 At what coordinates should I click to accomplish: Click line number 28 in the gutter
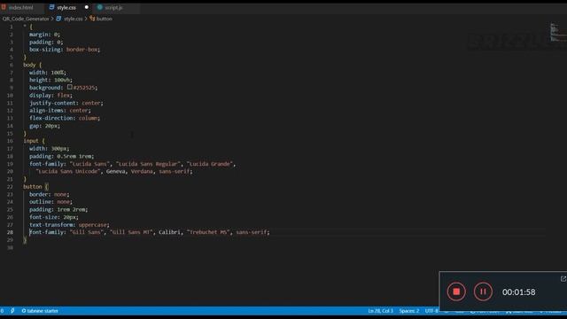tap(10, 232)
